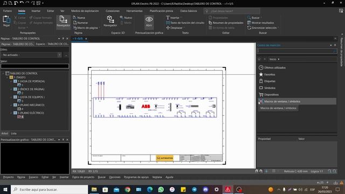The image size is (345, 194).
Task: Switch to the Herramientas ribbon tab
Action: pyautogui.click(x=134, y=11)
